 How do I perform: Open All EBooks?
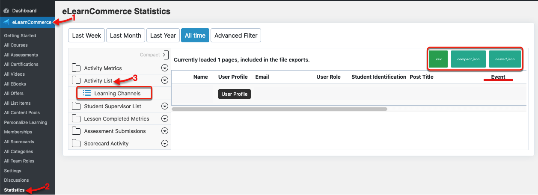point(15,84)
